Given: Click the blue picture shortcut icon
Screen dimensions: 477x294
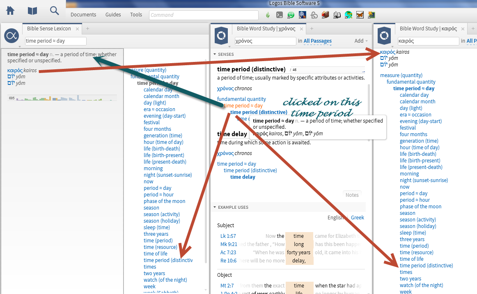Looking at the screenshot, I should click(303, 15).
